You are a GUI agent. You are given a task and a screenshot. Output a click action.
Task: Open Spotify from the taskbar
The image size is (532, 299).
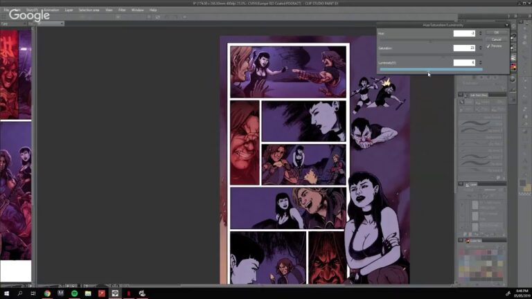(x=74, y=293)
